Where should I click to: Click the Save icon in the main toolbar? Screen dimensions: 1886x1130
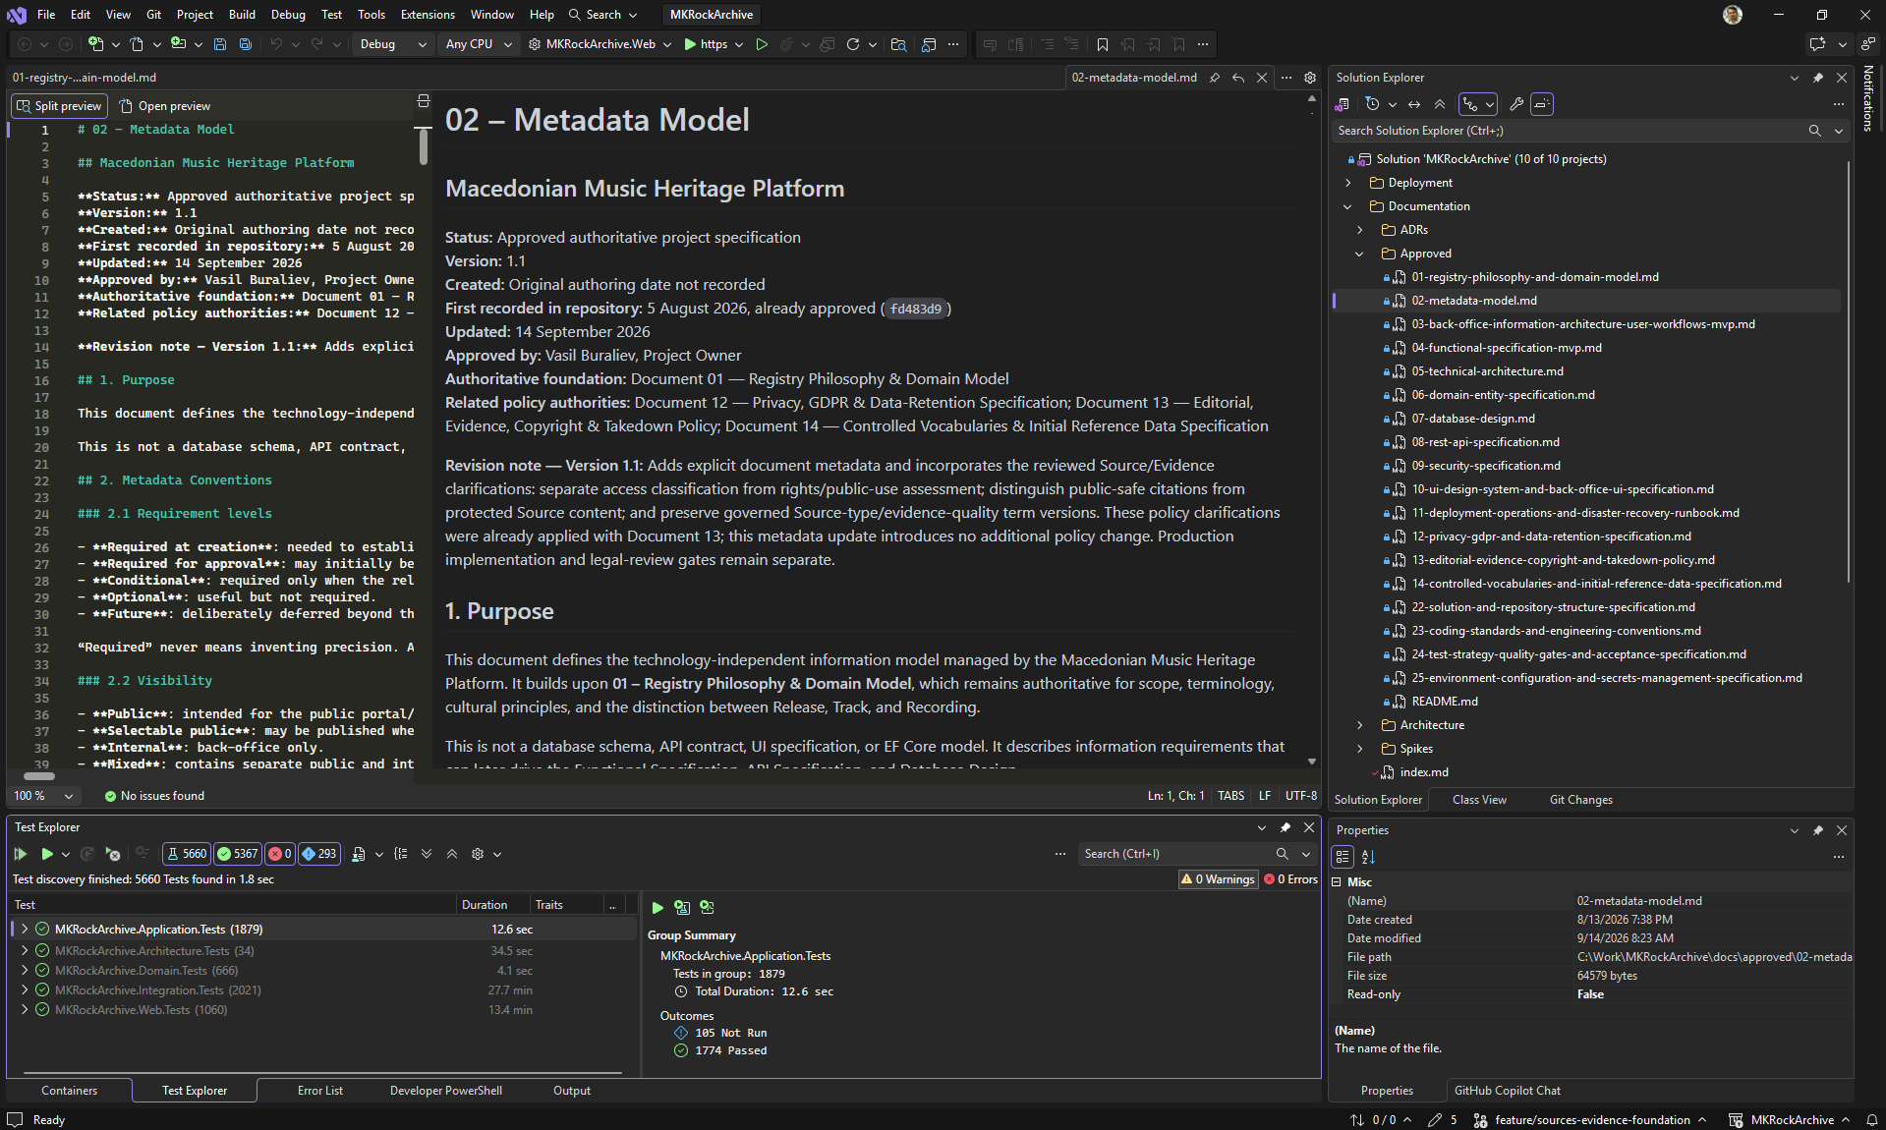[220, 44]
